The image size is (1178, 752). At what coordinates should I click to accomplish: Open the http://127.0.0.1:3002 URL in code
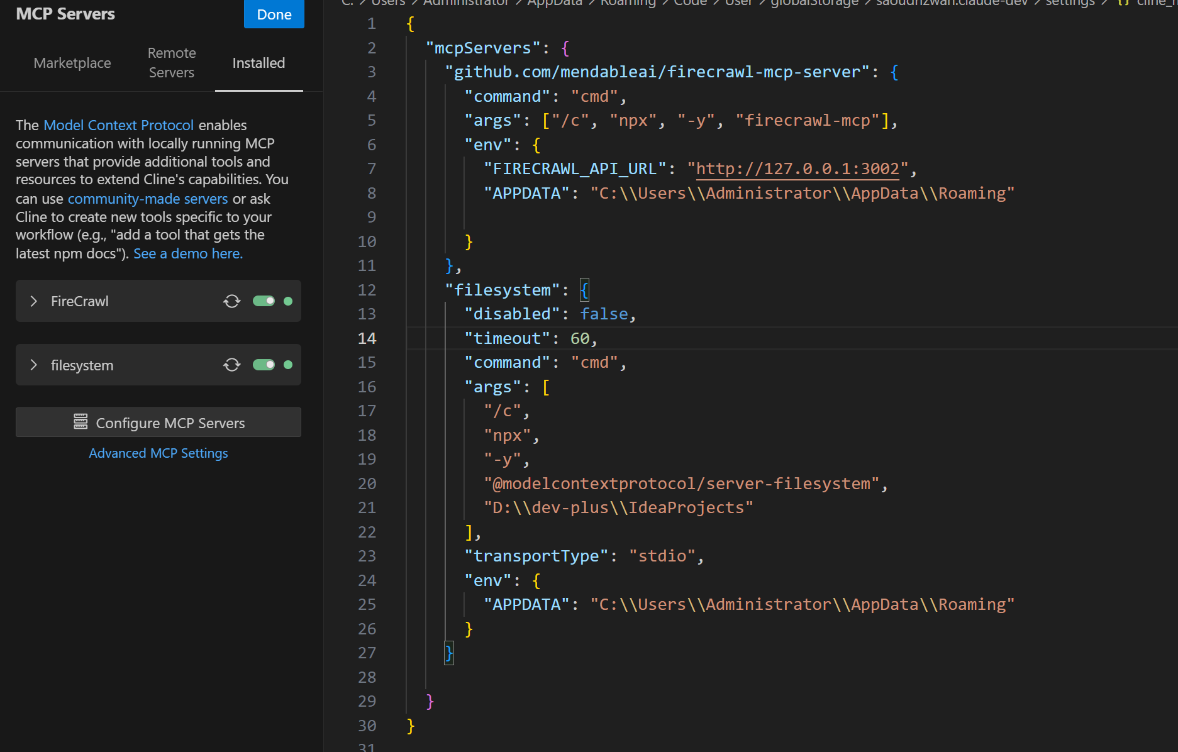(x=797, y=169)
